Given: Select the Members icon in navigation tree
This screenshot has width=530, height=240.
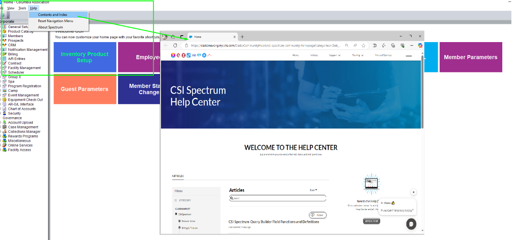Looking at the screenshot, I should coord(5,36).
